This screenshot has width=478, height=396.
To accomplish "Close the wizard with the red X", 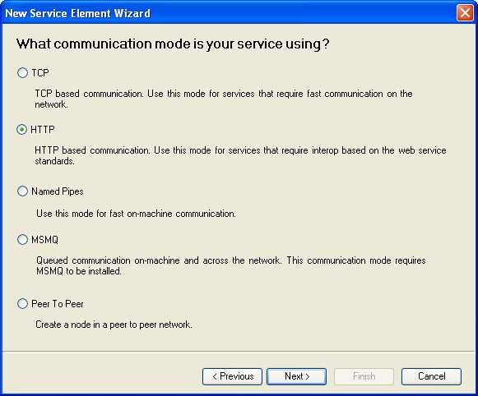I will click(465, 13).
